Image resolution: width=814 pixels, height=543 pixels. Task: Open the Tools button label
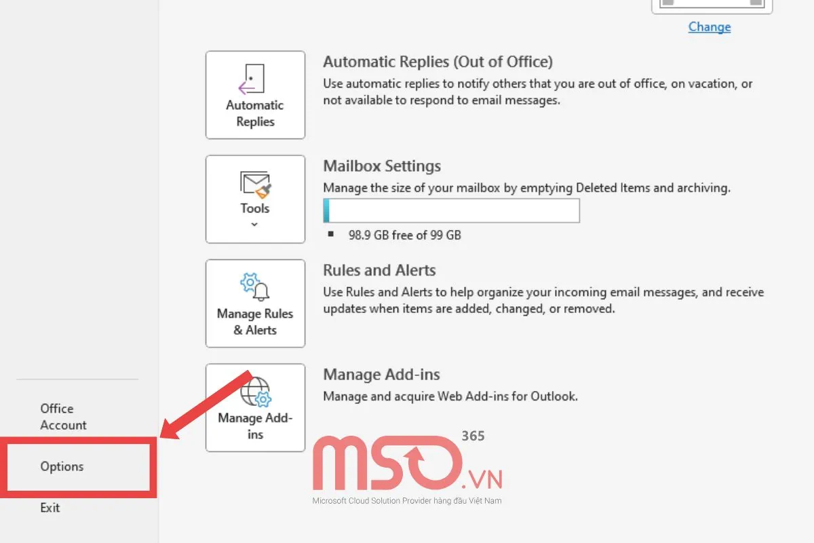point(255,208)
